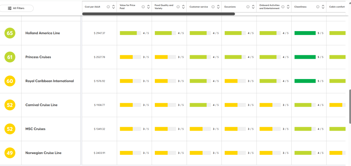This screenshot has width=351, height=166.
Task: Click the vertical page scrollbar thumb
Action: pos(350,107)
